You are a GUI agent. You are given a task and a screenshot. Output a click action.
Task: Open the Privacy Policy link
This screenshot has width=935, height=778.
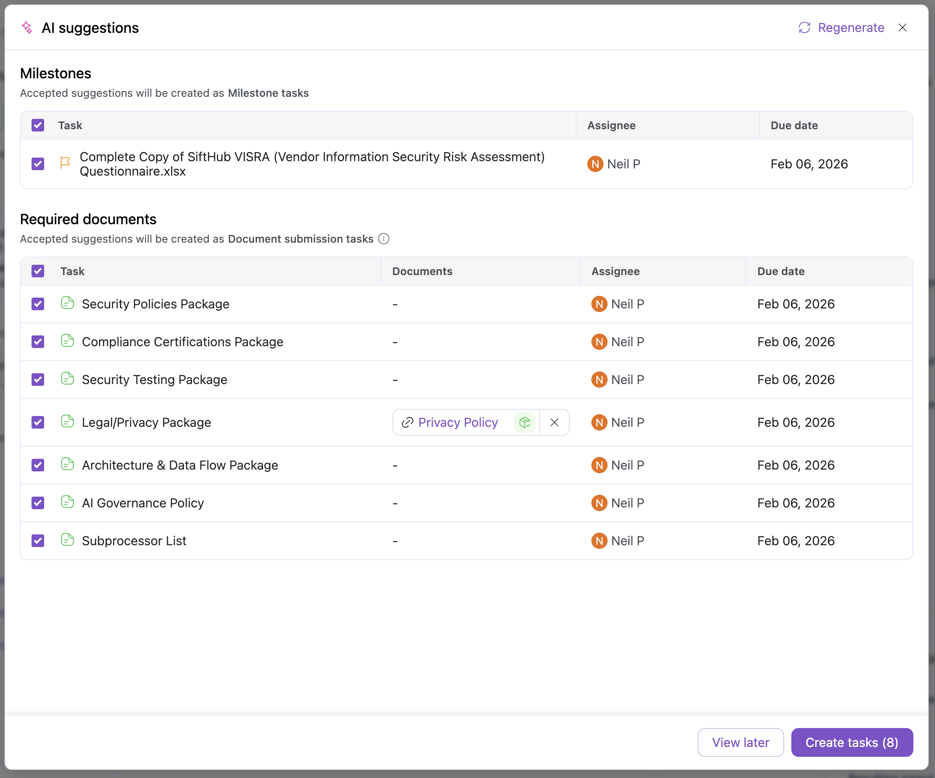458,422
